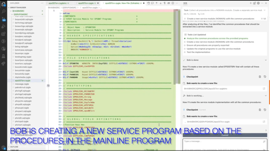Open the Explorer view in activity bar

click(3, 4)
